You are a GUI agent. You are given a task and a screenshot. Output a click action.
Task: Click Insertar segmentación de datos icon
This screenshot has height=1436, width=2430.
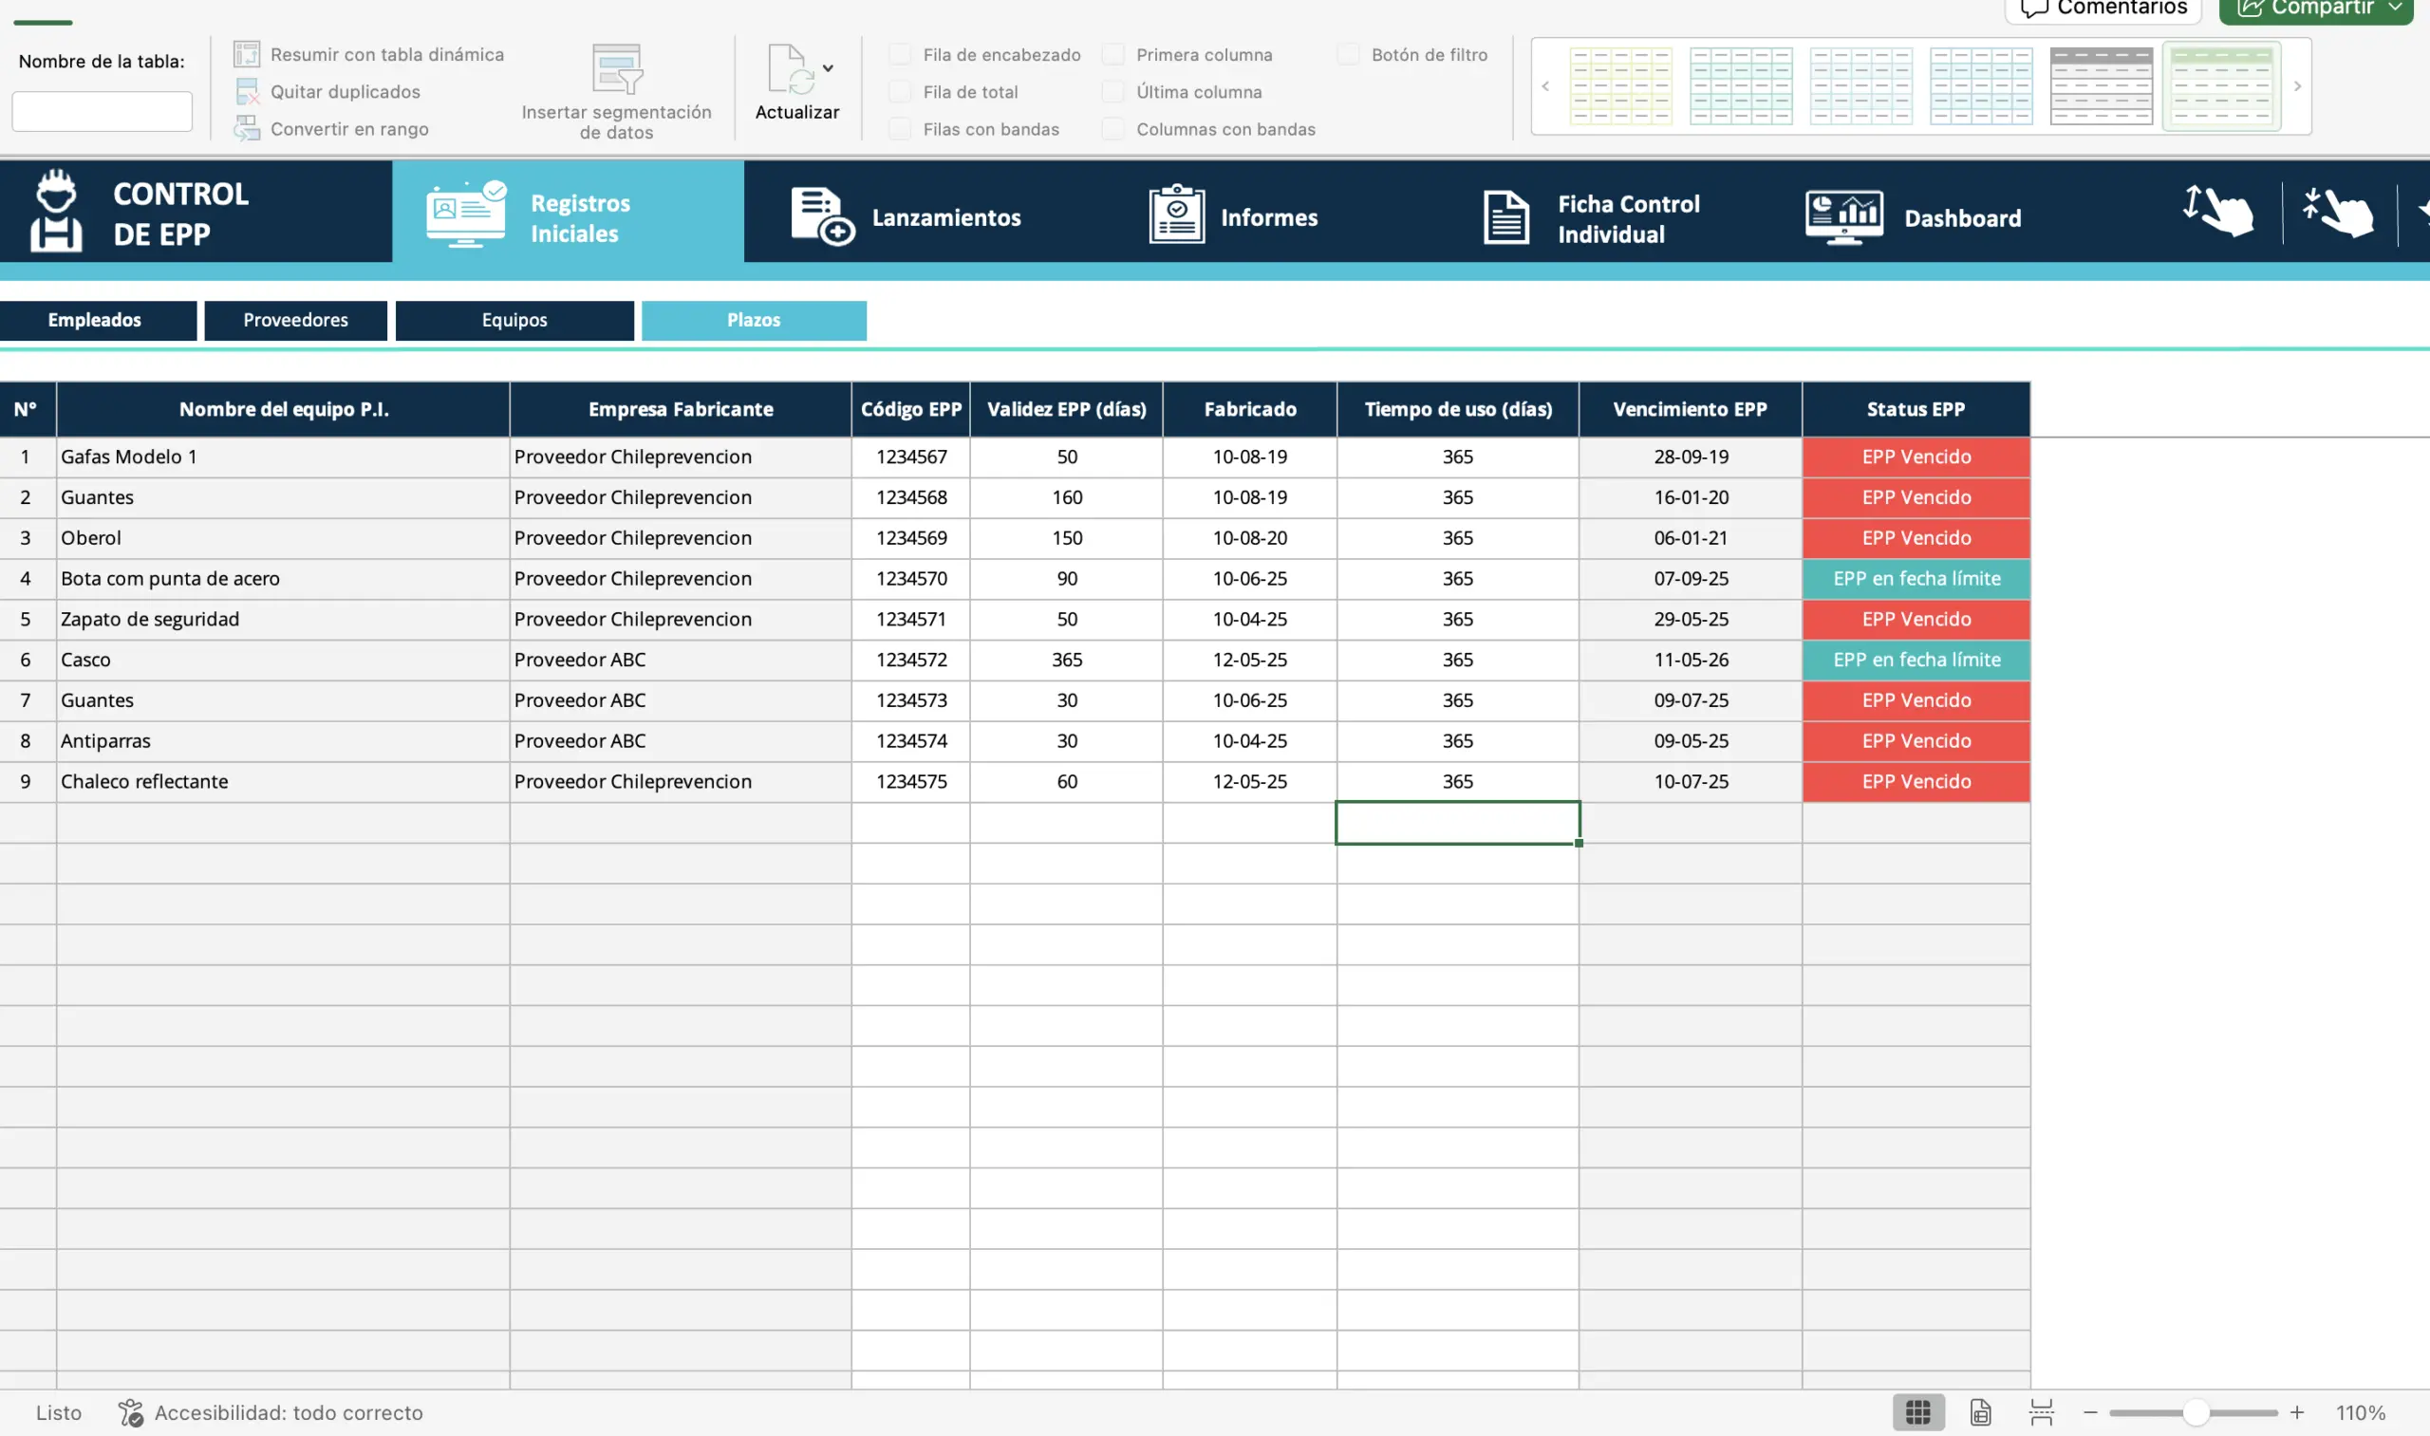[x=616, y=68]
